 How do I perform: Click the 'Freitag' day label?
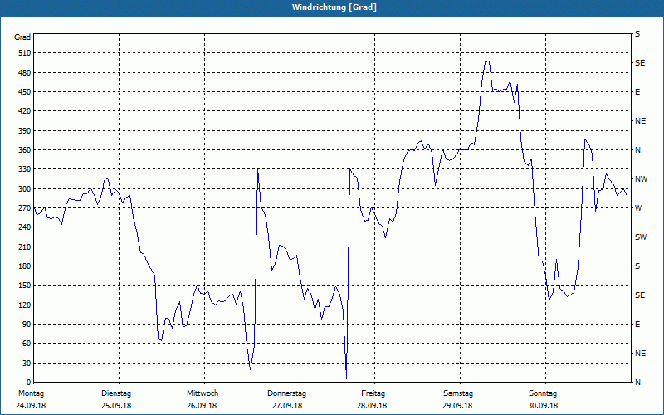click(x=373, y=393)
